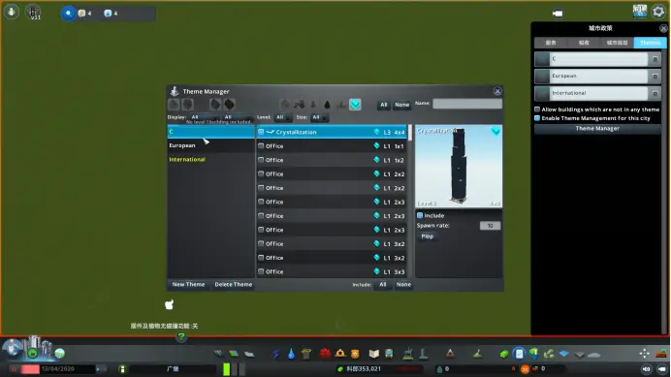Toggle the European theme policy checkbox

(x=655, y=77)
